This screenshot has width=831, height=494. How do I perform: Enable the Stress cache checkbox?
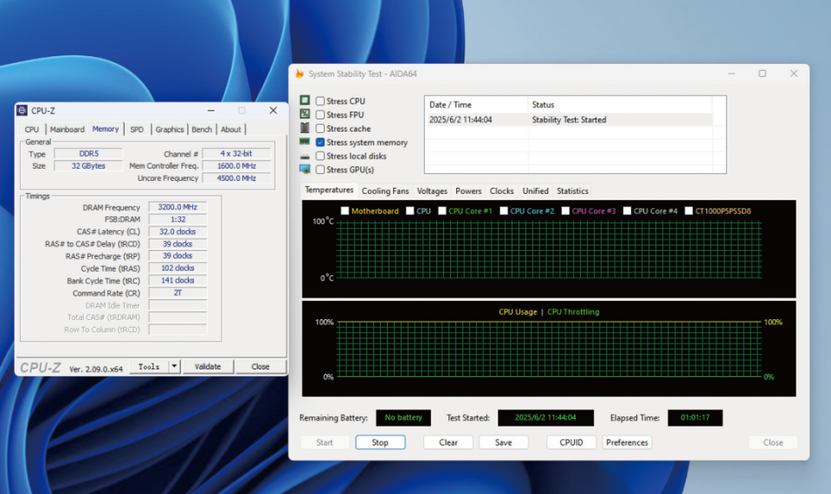pos(320,128)
